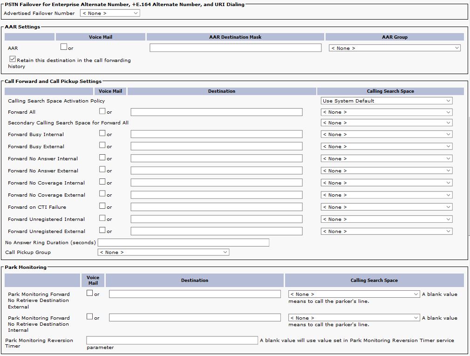Click the AAR Destination Mask field
This screenshot has height=356, width=470.
click(235, 48)
